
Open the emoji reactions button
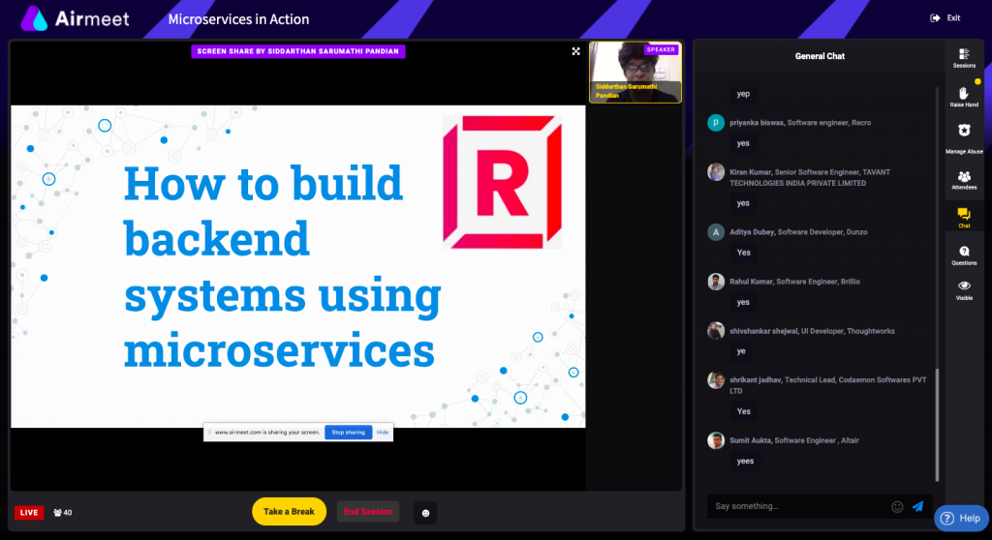coord(426,513)
